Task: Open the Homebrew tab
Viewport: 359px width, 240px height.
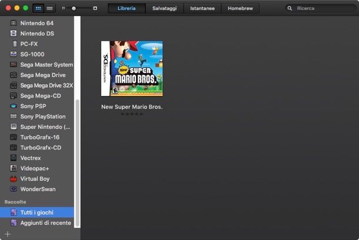Action: [240, 8]
